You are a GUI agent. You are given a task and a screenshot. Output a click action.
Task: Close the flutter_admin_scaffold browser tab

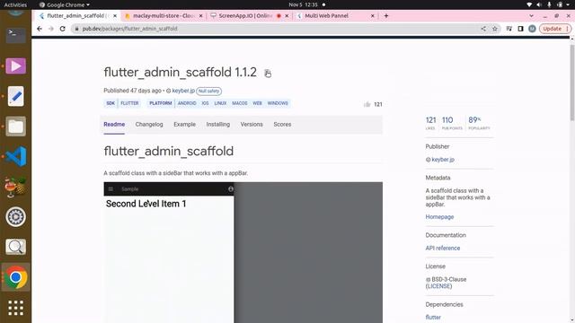[115, 16]
